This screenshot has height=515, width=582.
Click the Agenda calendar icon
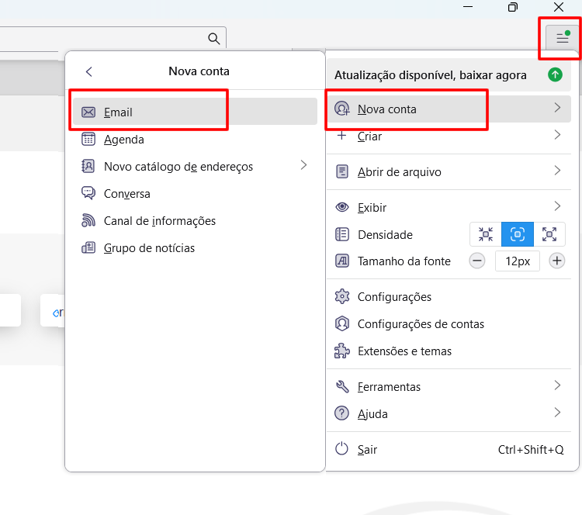coord(88,139)
